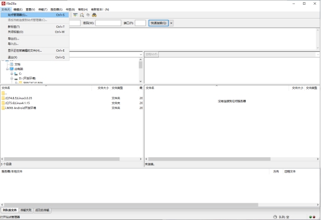
Task: Sort remote files by 文件大小 column header
Action: pos(297,88)
